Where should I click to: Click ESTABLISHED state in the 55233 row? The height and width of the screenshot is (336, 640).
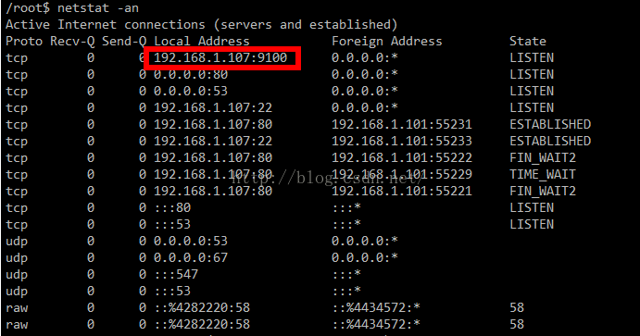click(x=550, y=142)
